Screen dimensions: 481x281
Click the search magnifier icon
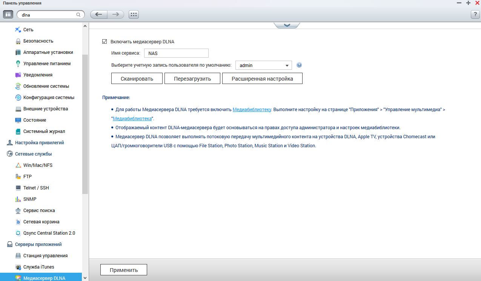click(78, 15)
